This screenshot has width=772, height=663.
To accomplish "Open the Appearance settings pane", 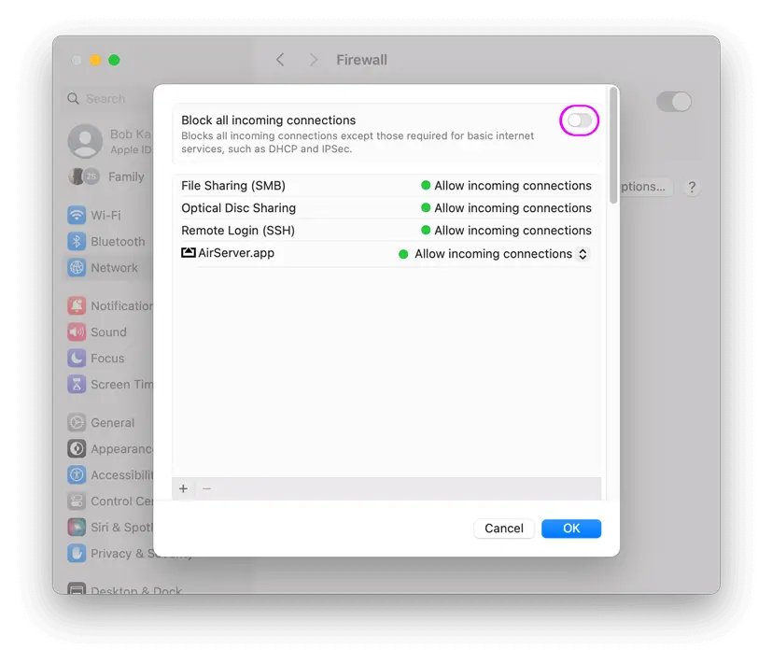I will click(x=109, y=449).
